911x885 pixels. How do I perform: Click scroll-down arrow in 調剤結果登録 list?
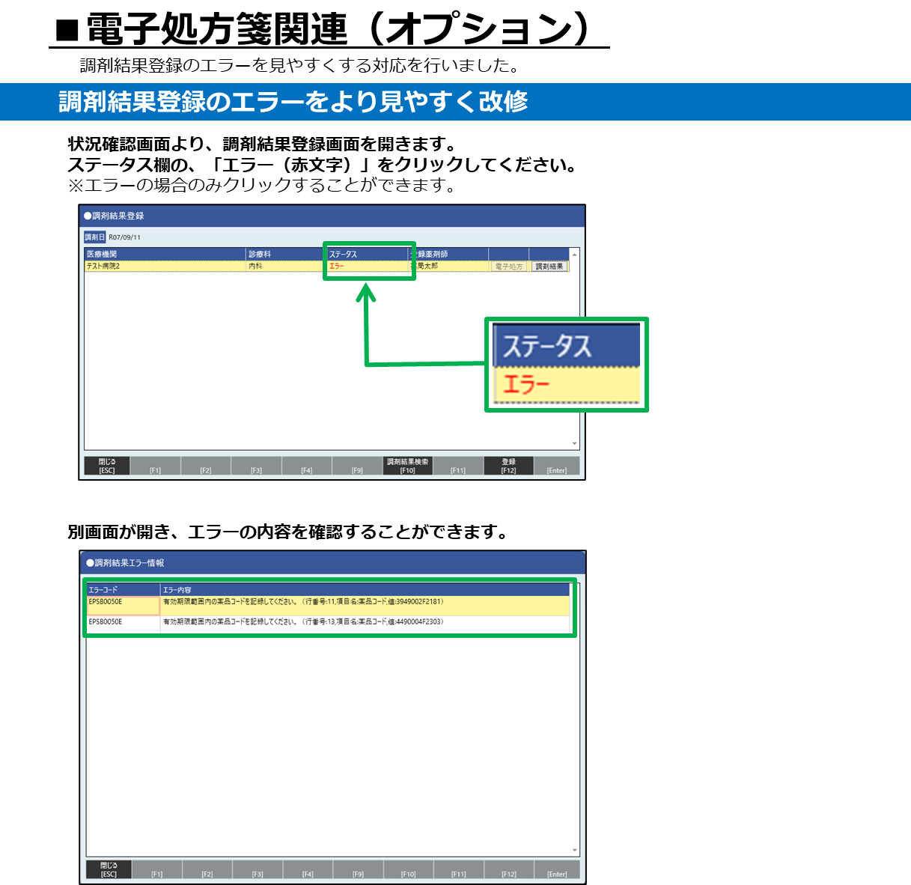tap(574, 443)
